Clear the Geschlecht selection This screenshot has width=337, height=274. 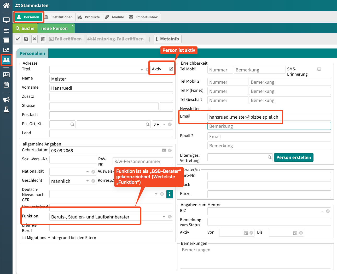point(93,181)
